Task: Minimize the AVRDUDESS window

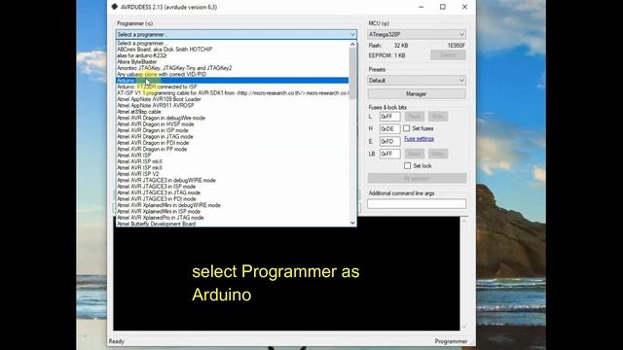Action: pyautogui.click(x=421, y=7)
